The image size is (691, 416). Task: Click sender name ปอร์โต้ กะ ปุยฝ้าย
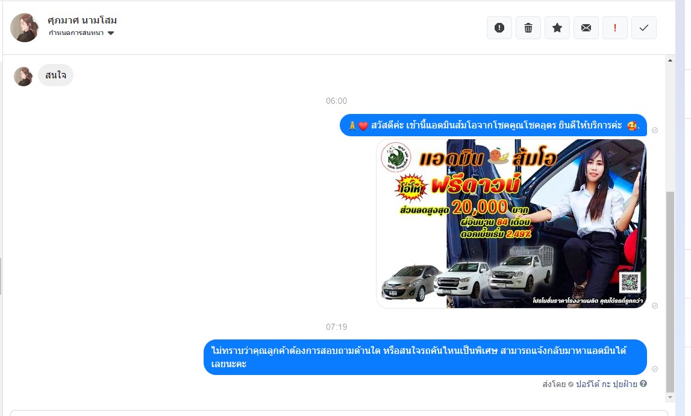pos(607,384)
